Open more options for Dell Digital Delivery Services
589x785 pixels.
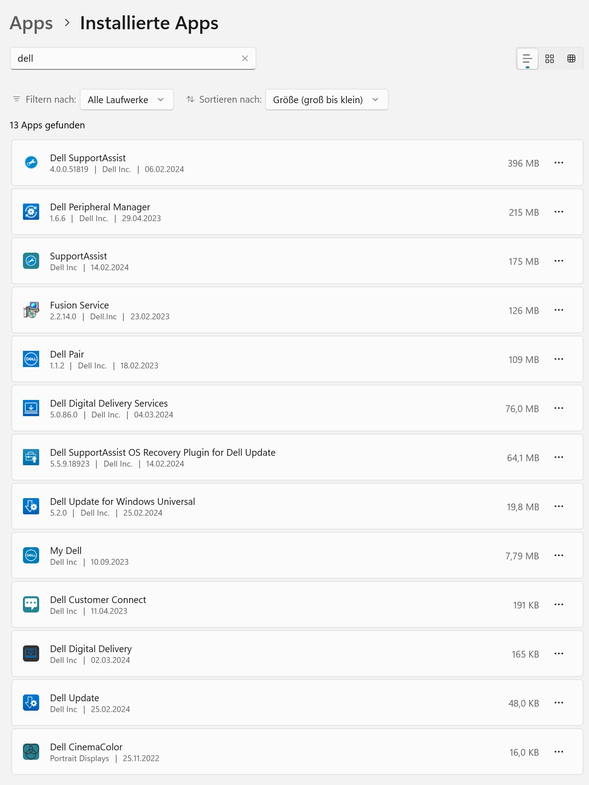(559, 408)
